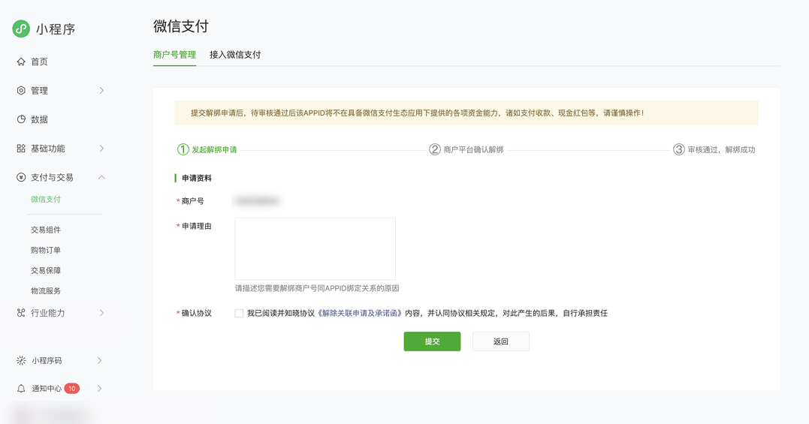
Task: Click the 申请理由 text area
Action: pos(315,249)
